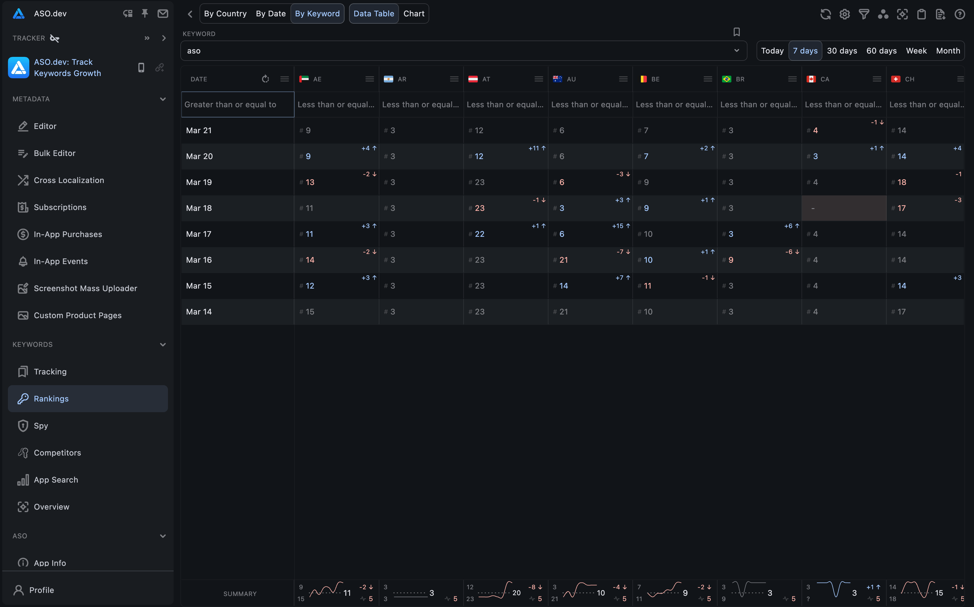974x607 pixels.
Task: Select the Chart view tab
Action: 413,13
